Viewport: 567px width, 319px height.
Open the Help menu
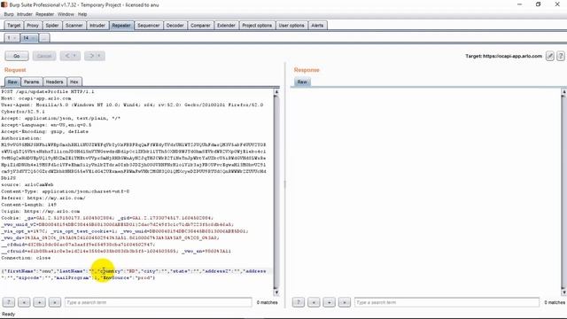click(82, 14)
